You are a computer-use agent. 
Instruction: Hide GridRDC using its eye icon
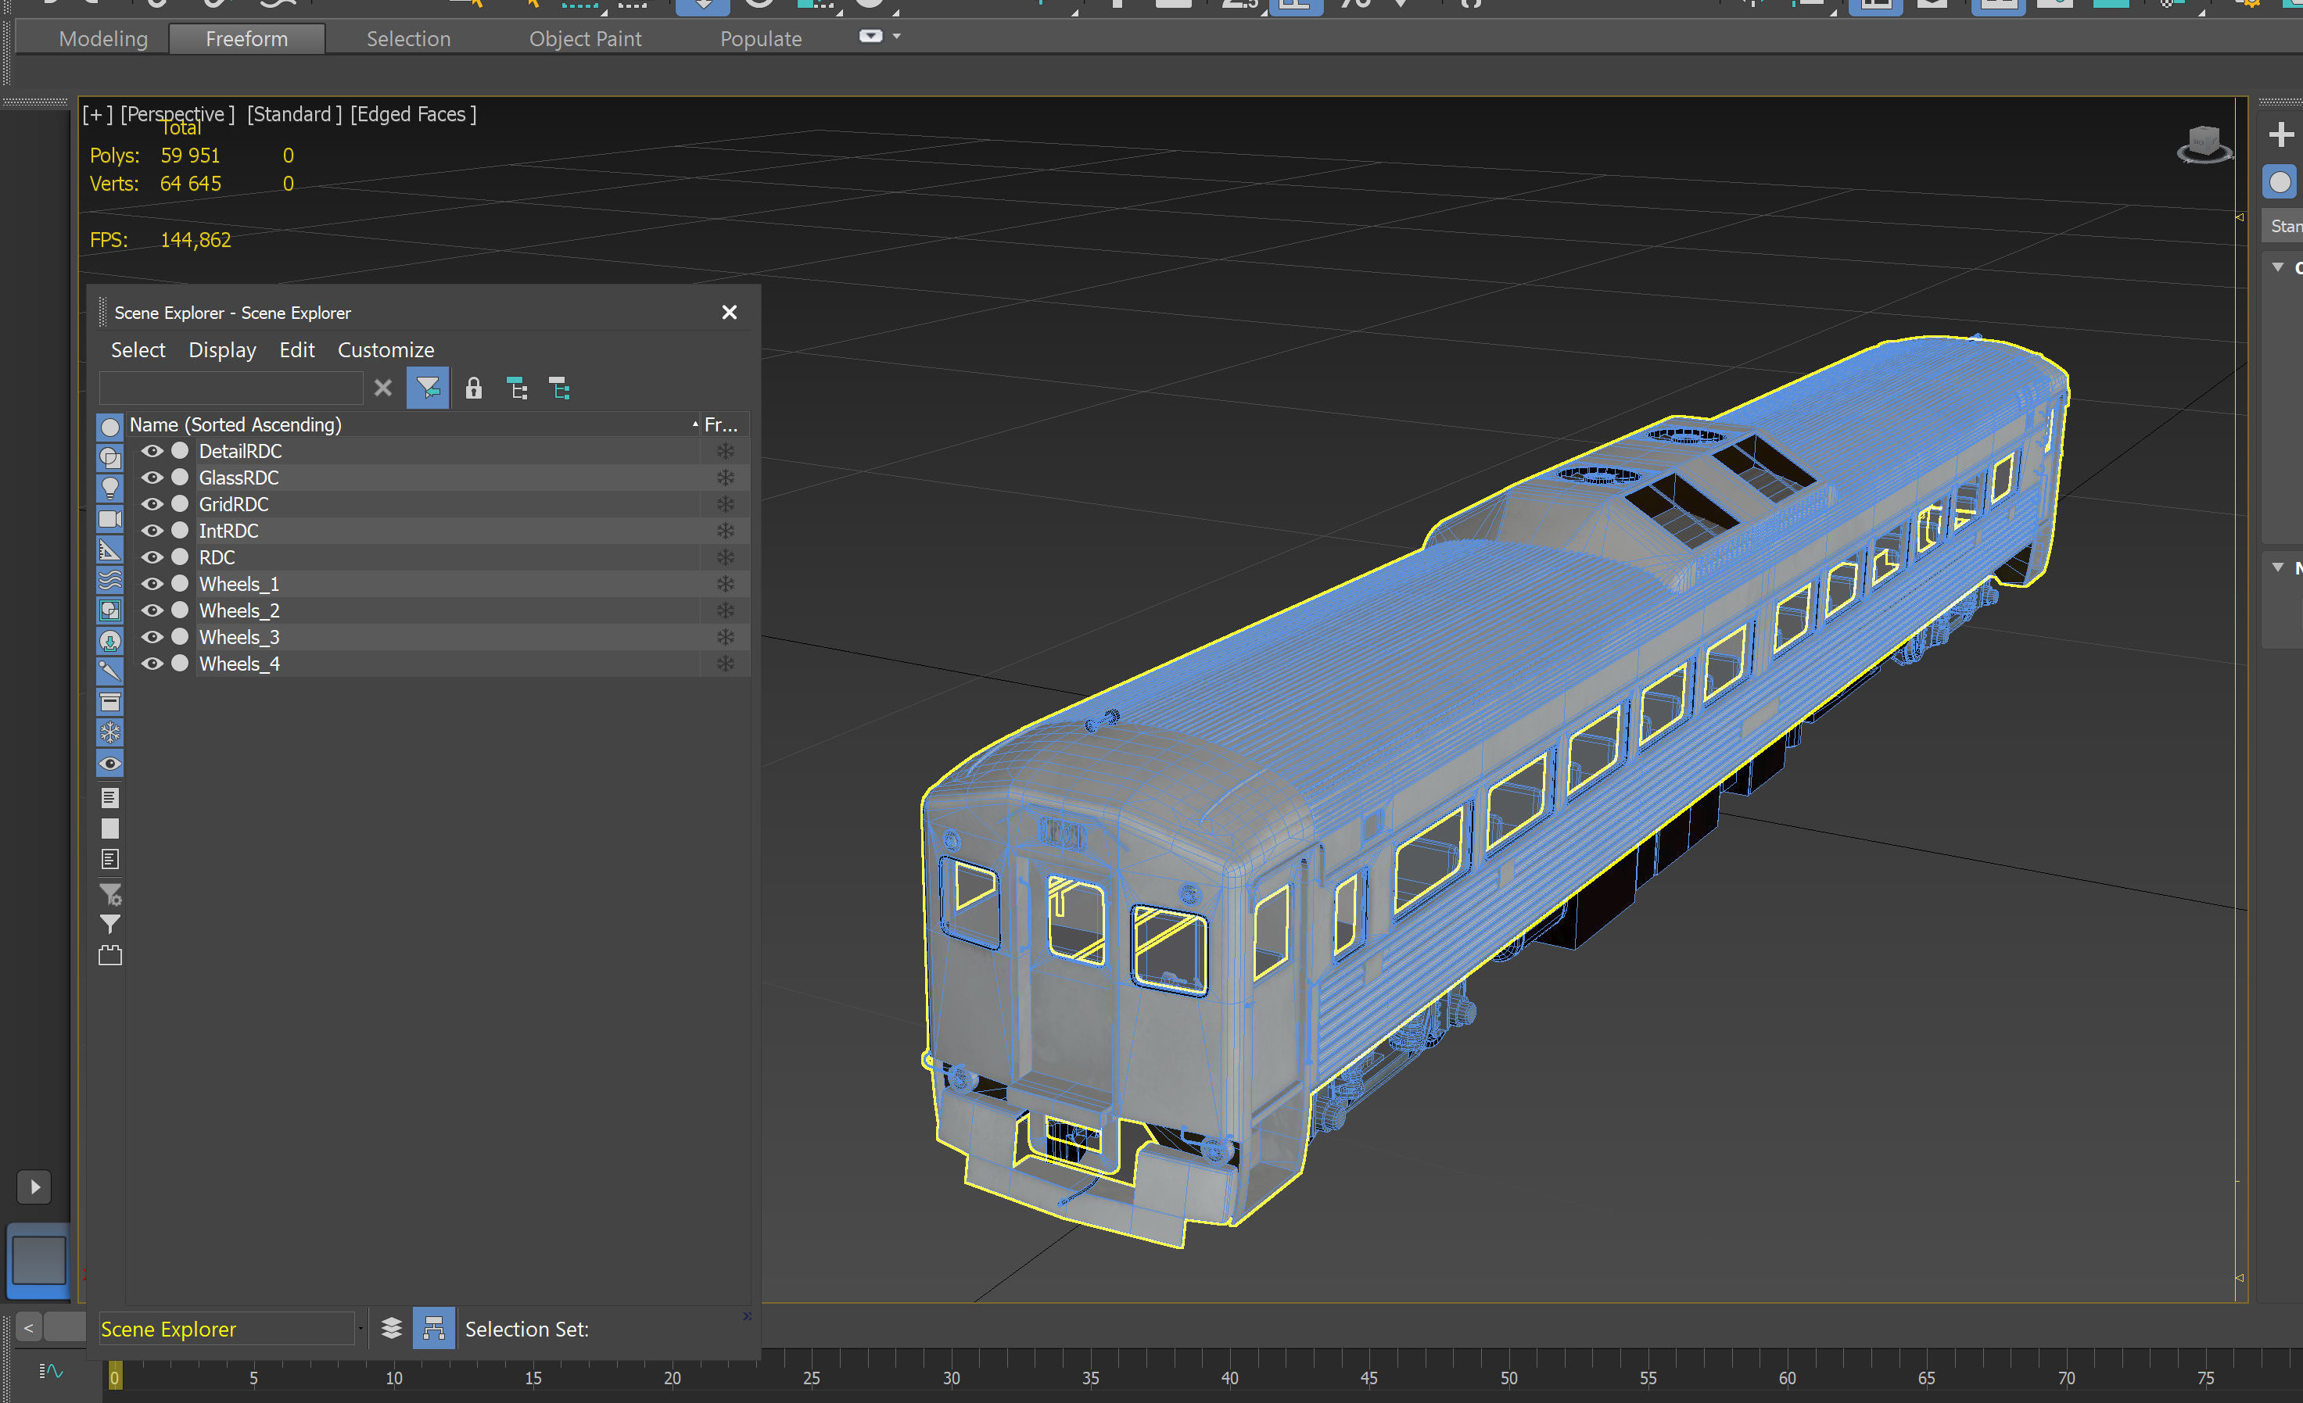(x=152, y=504)
